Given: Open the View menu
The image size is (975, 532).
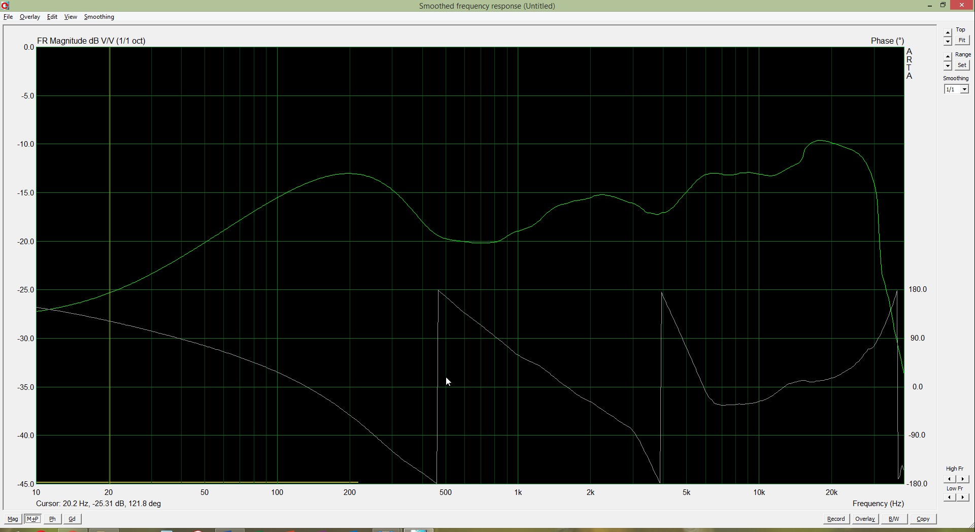Looking at the screenshot, I should (71, 17).
